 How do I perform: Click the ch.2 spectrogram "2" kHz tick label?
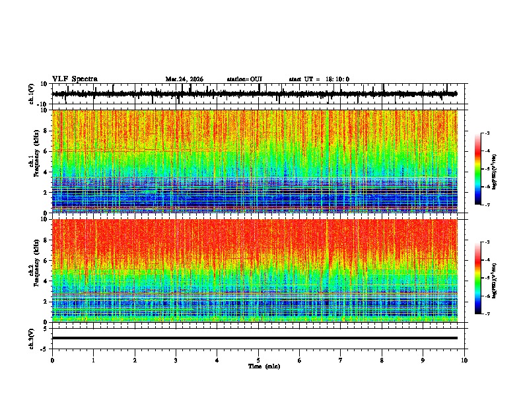pyautogui.click(x=46, y=302)
